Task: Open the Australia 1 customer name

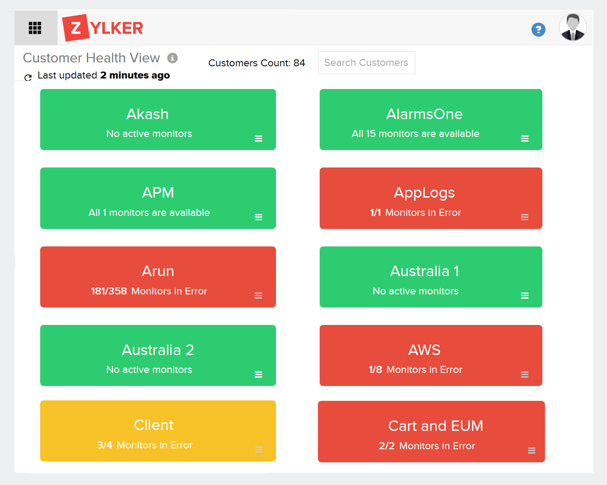Action: pyautogui.click(x=424, y=271)
